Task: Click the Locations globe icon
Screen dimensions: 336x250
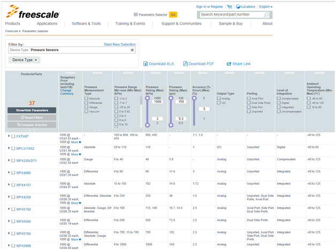Action: 238,6
